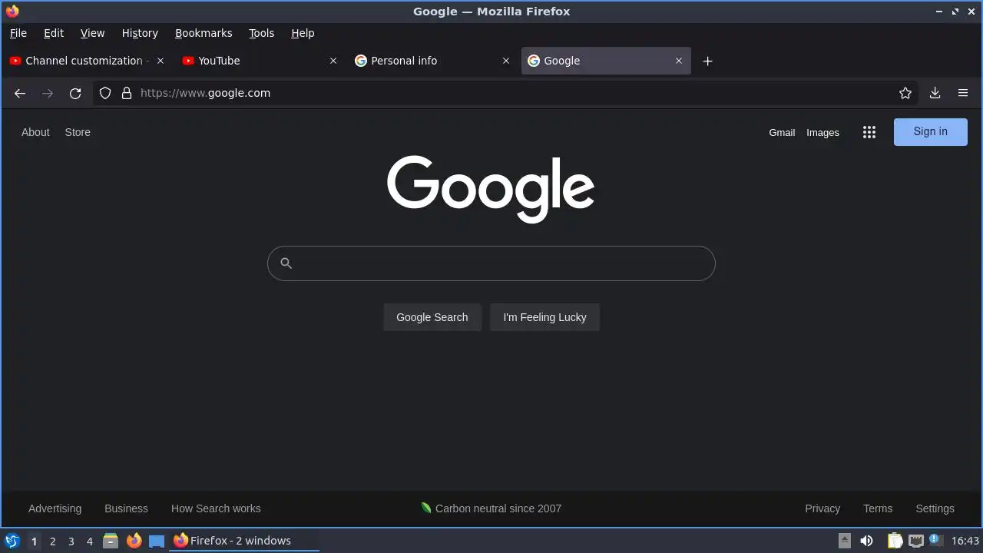
Task: Open How Search works link
Action: (216, 508)
